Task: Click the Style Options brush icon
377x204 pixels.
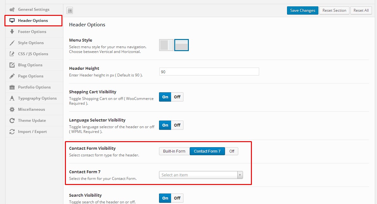Action: [12, 43]
